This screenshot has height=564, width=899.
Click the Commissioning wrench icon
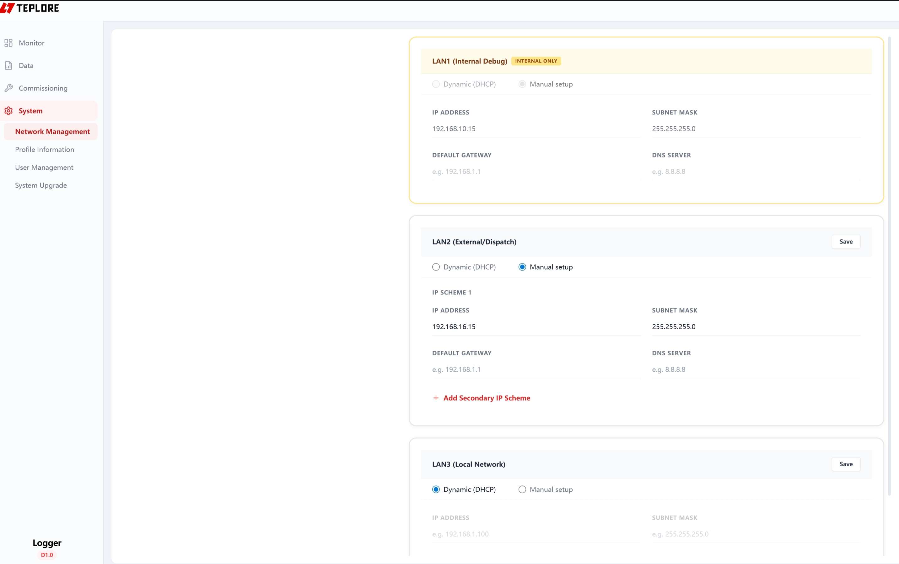[8, 88]
